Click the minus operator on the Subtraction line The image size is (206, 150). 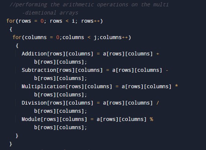167,70
